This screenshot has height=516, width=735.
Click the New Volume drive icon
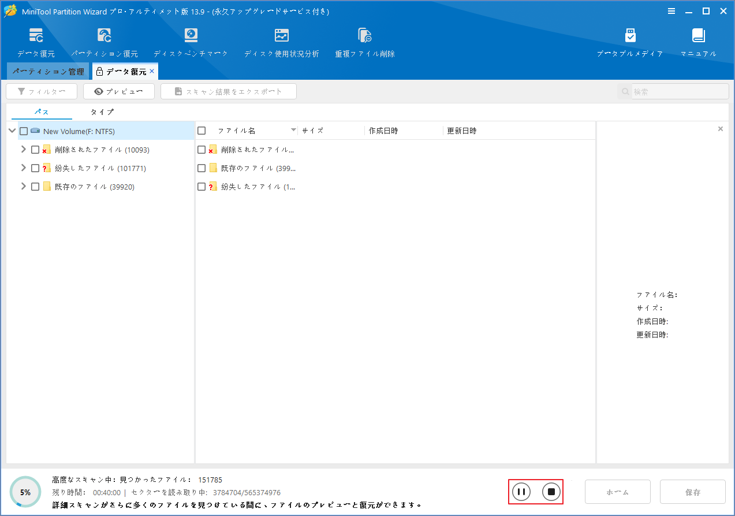pos(35,131)
